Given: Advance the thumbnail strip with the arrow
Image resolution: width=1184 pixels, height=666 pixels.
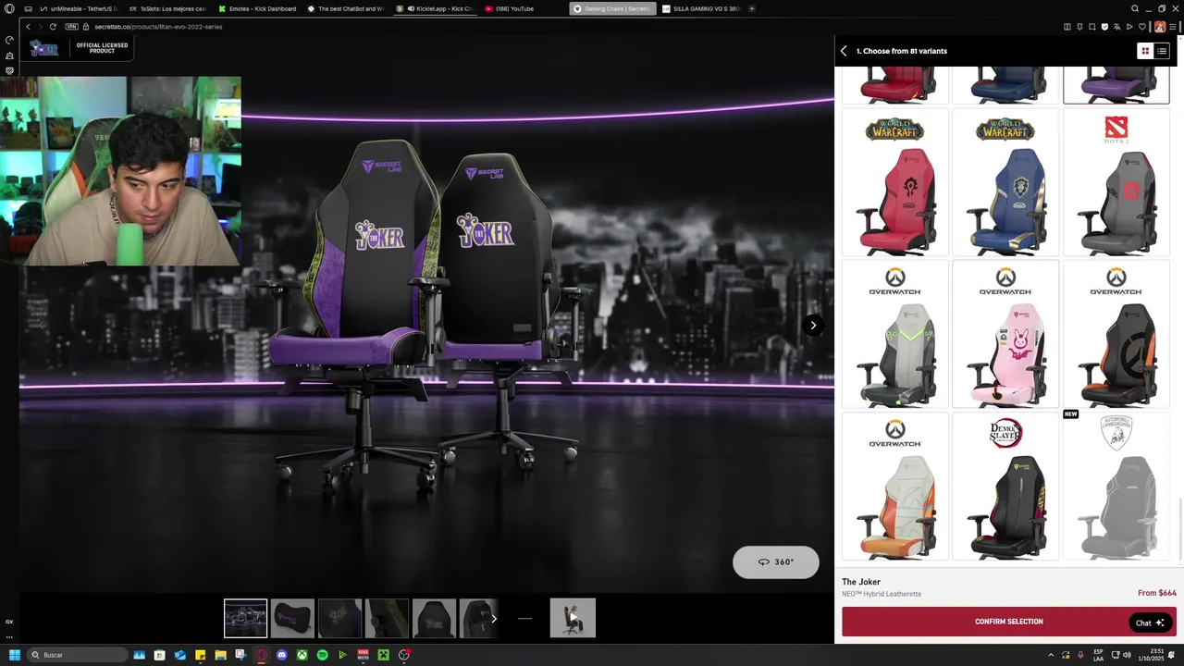Looking at the screenshot, I should pyautogui.click(x=493, y=619).
